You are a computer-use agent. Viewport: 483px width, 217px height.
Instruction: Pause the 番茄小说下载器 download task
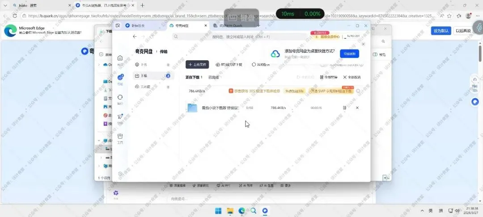point(345,108)
